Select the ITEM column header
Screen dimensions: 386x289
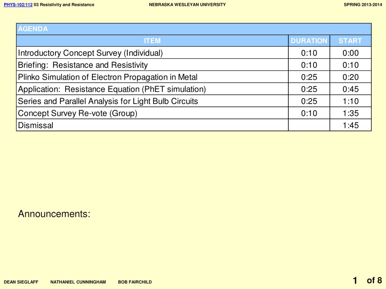[152, 41]
